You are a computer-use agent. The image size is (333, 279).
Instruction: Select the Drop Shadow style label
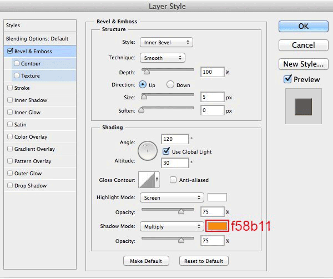[31, 186]
